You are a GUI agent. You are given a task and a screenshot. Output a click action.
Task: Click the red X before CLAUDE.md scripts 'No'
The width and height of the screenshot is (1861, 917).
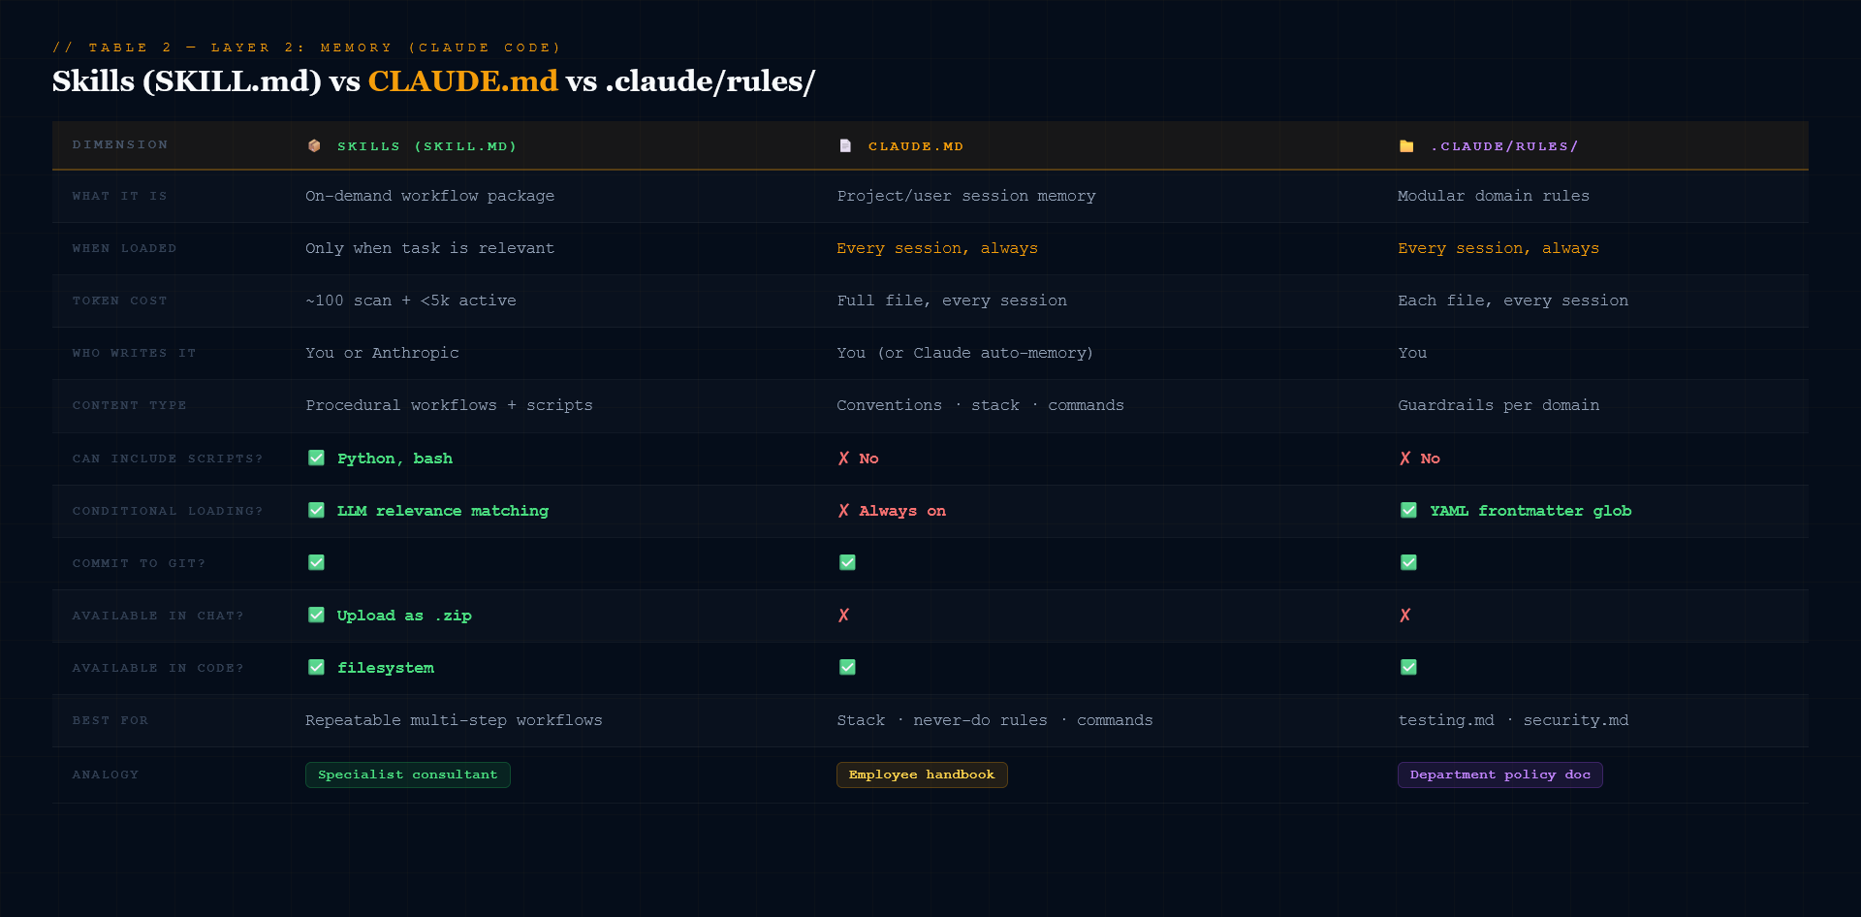point(843,458)
